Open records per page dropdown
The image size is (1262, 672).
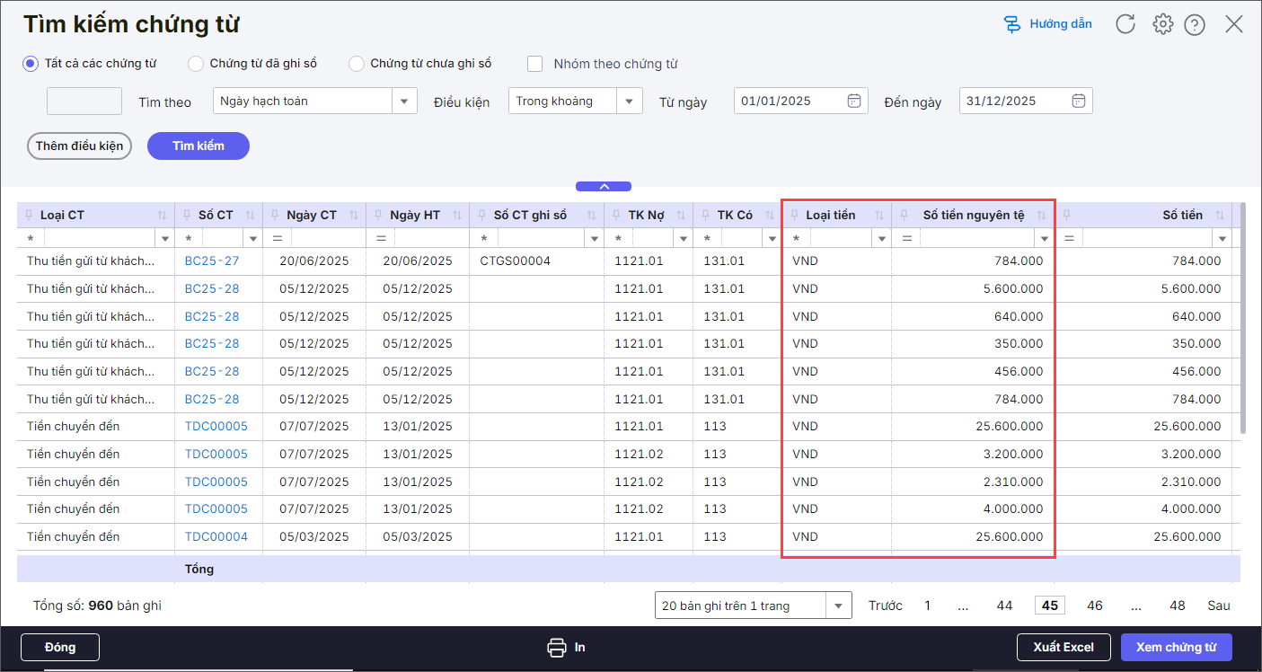839,606
